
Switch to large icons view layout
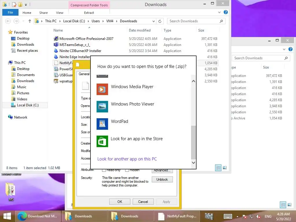[224, 168]
